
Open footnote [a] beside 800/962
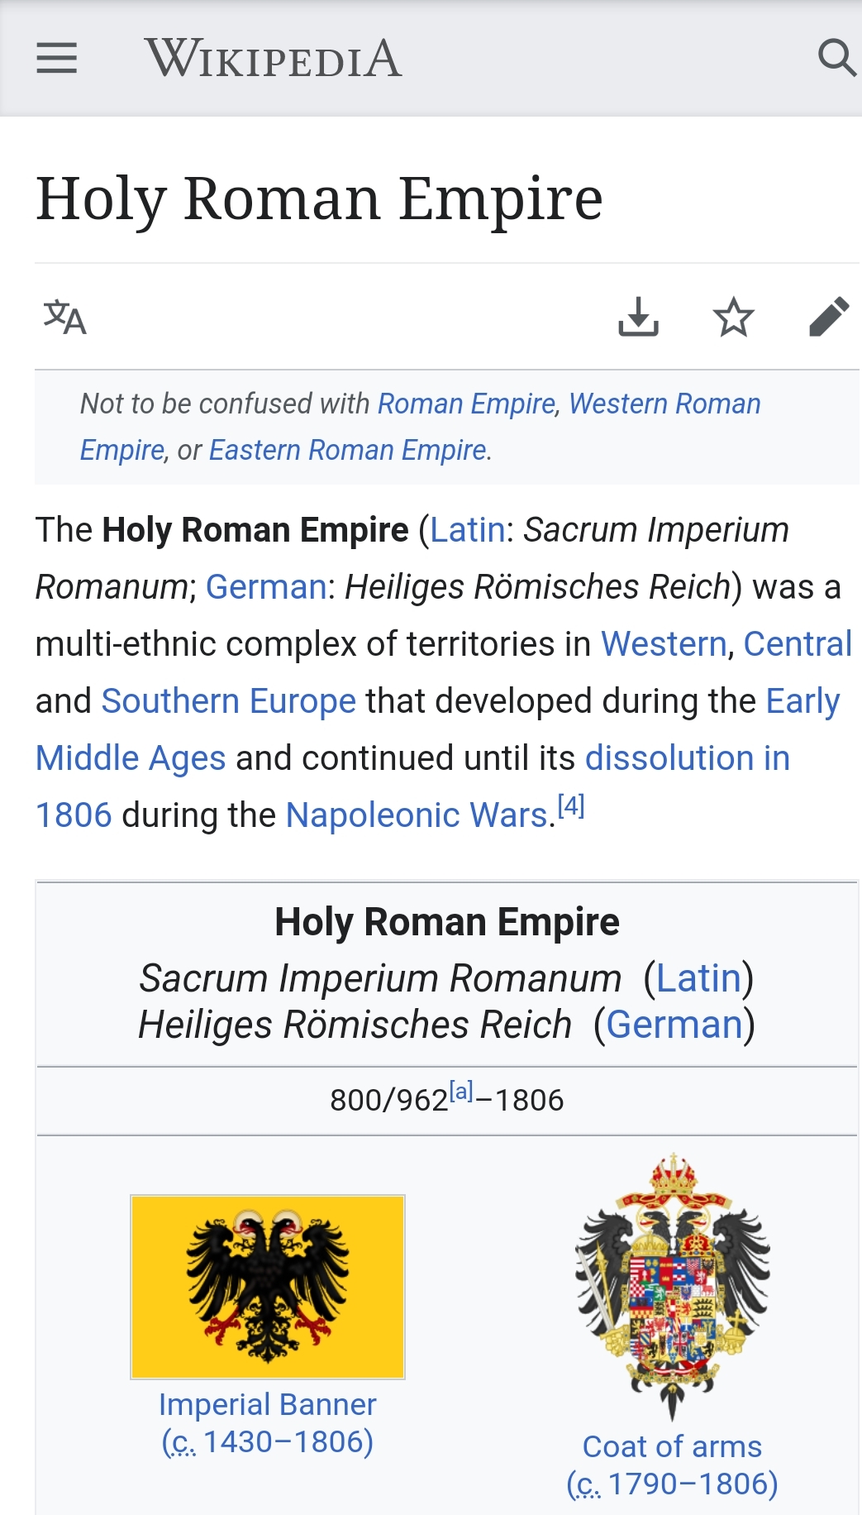pyautogui.click(x=461, y=1092)
